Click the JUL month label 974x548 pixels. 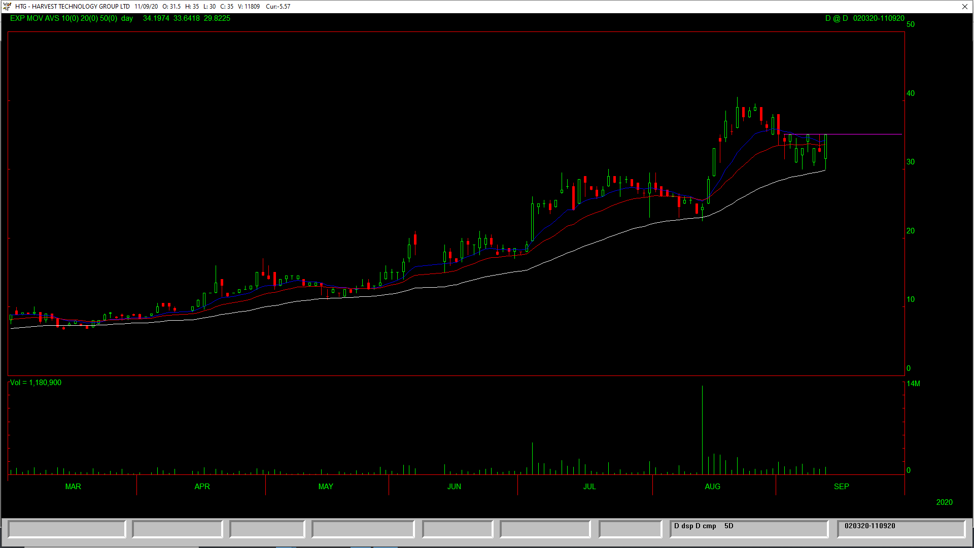pos(589,487)
